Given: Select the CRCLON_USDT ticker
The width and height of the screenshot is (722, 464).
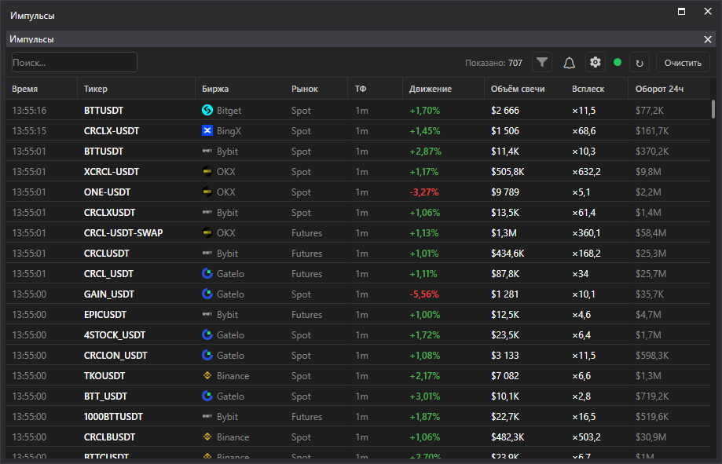Looking at the screenshot, I should point(115,356).
